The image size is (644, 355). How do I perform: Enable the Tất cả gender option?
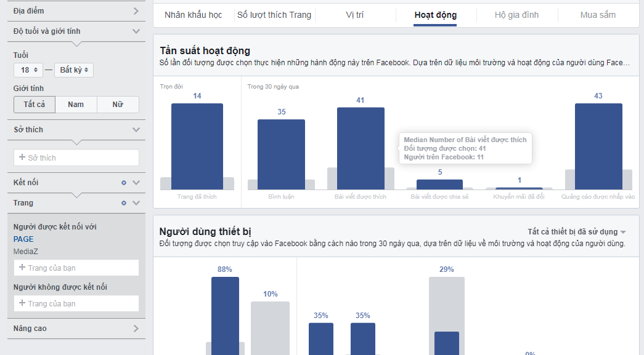(35, 105)
